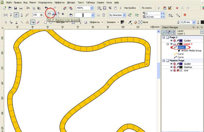Open the Текст menu
Image resolution: width=204 pixels, height=132 pixels.
pyautogui.click(x=81, y=3)
